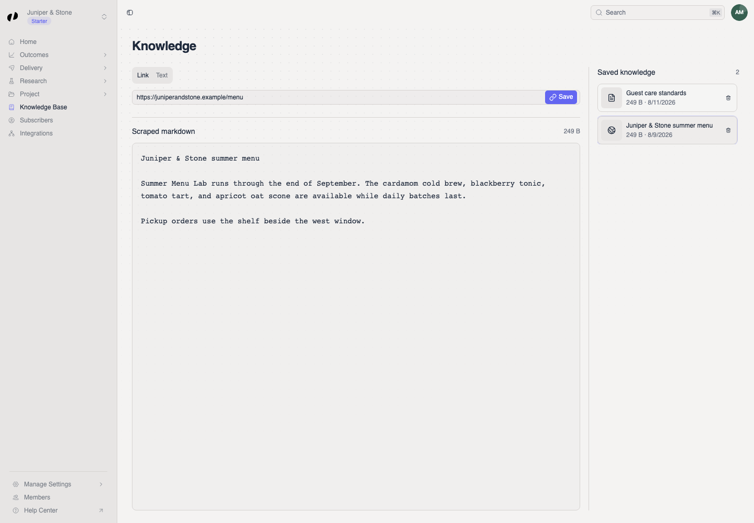Click the globe icon for summer menu entry

click(612, 130)
